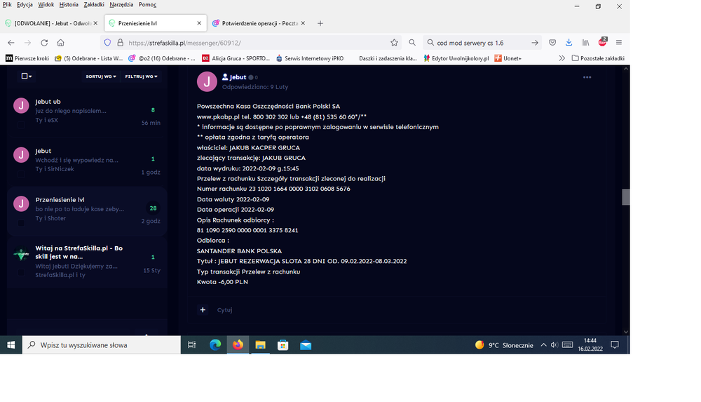Click Cytuj to quote the message
This screenshot has width=701, height=402.
pyautogui.click(x=224, y=310)
